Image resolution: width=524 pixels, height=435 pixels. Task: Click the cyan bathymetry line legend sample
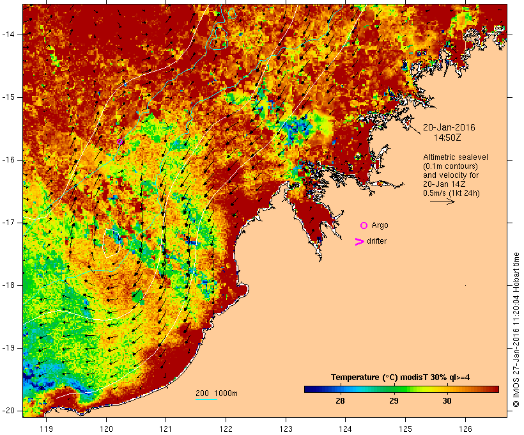206,399
